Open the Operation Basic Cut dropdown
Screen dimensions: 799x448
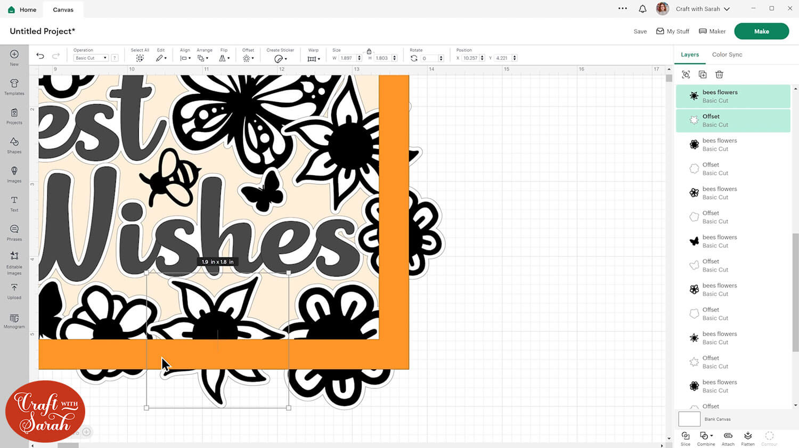coord(91,58)
